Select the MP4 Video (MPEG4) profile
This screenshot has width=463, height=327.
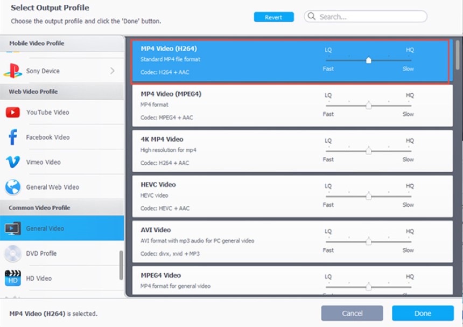pyautogui.click(x=292, y=106)
